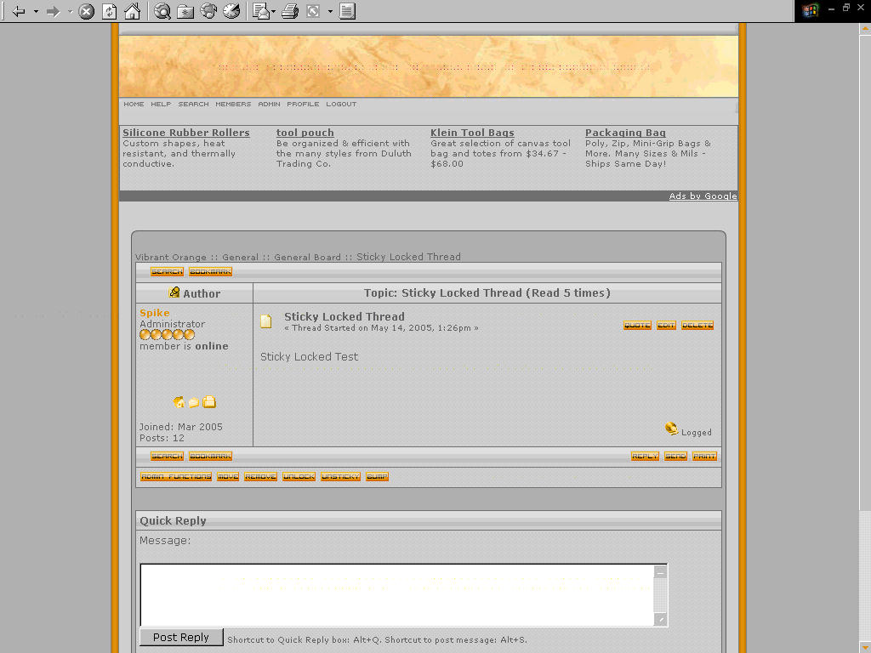The height and width of the screenshot is (653, 871).
Task: Click inside the Quick Reply message box
Action: pos(400,595)
